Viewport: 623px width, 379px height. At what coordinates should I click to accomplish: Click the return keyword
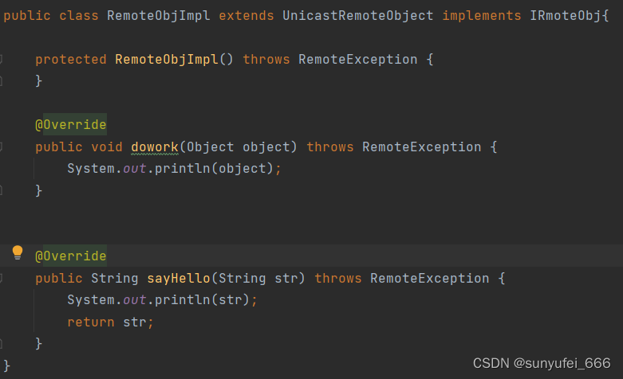91,322
